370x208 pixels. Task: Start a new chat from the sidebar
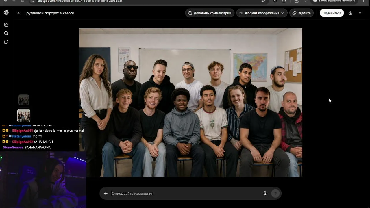[x=6, y=25]
